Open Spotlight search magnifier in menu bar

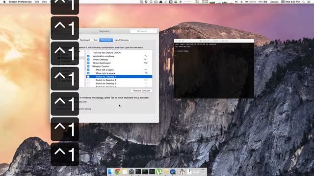tap(304, 2)
